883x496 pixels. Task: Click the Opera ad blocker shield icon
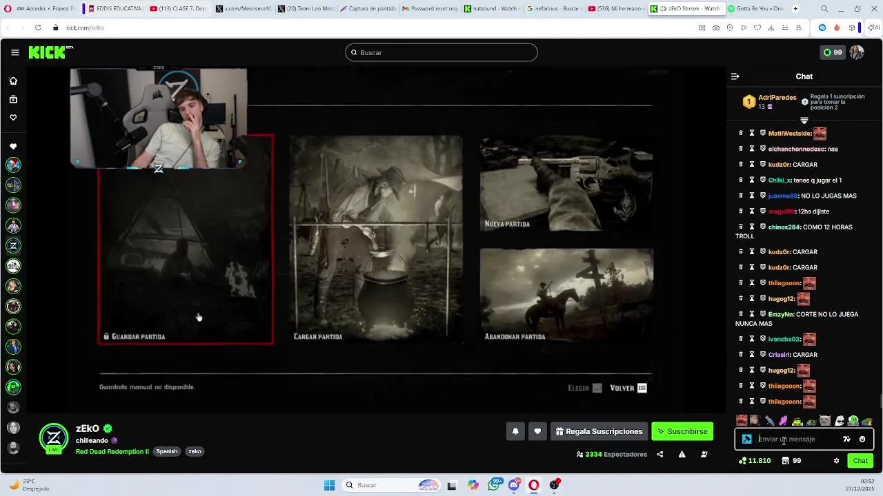click(x=730, y=28)
